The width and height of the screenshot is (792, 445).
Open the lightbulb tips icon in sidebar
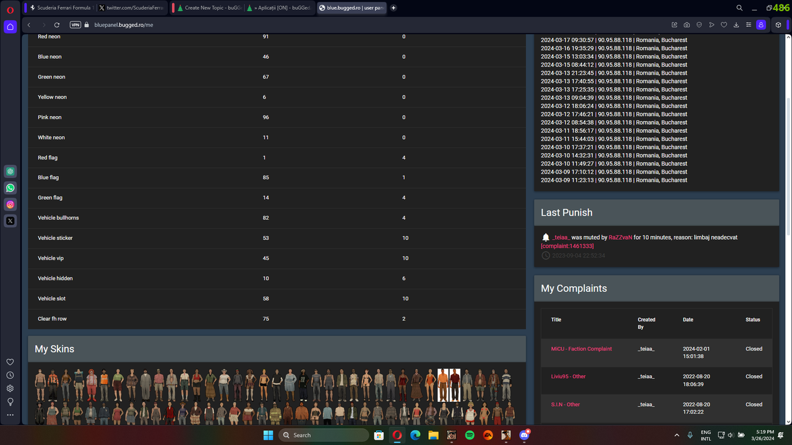pyautogui.click(x=10, y=401)
